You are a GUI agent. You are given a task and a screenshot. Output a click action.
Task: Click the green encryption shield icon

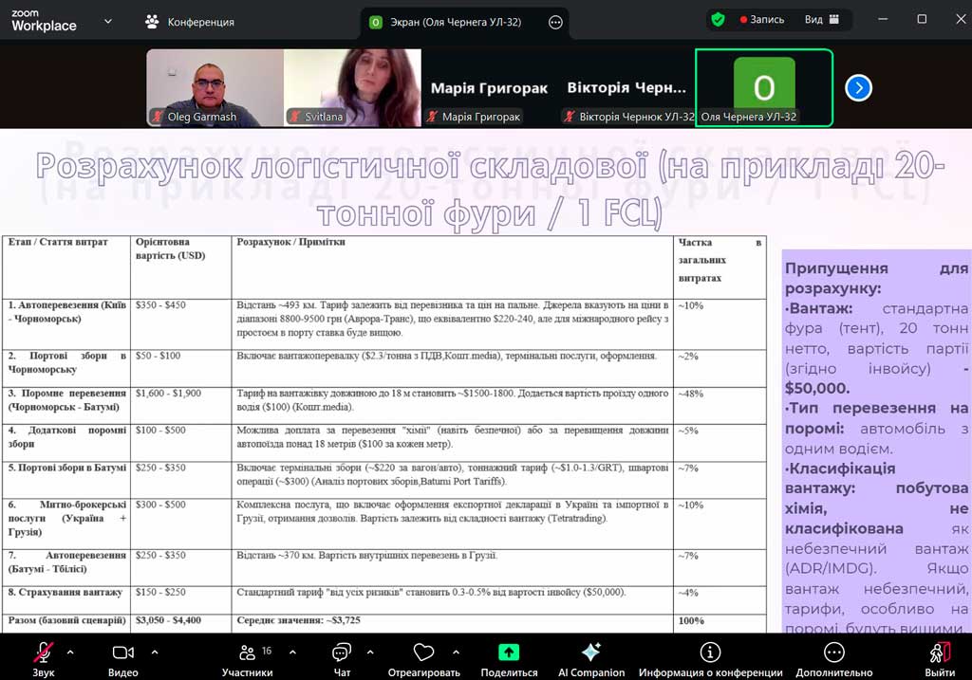[x=719, y=19]
